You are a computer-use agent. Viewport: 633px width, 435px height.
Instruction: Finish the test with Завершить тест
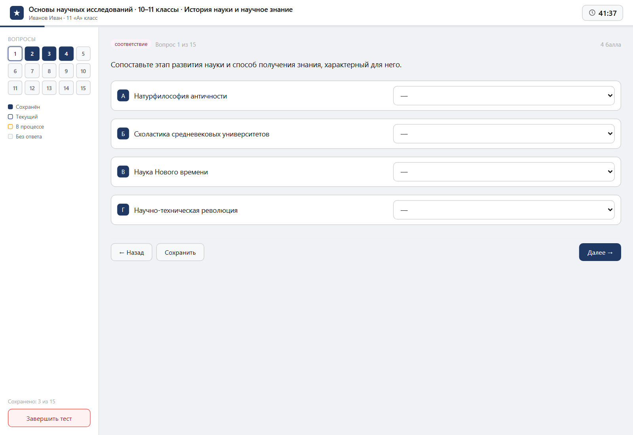click(49, 418)
